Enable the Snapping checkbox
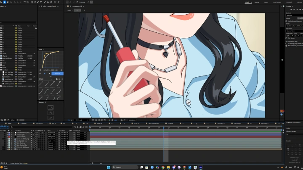 (77, 2)
